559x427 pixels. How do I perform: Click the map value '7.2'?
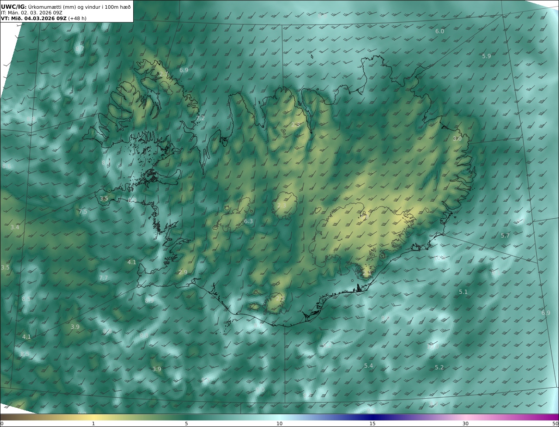point(200,118)
